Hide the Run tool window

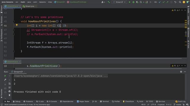tap(185, 72)
